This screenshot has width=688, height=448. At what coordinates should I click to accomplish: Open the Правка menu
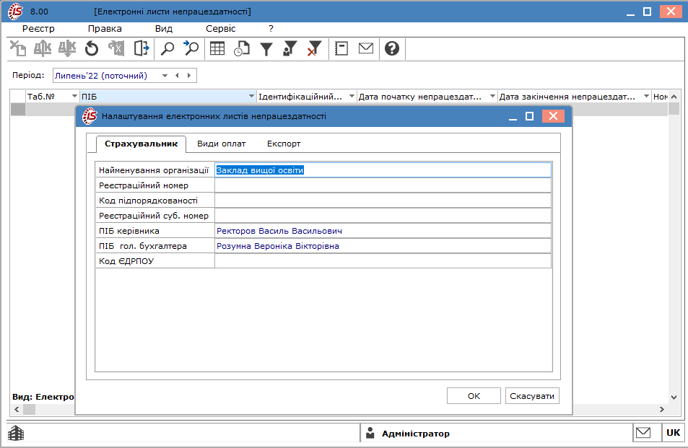(x=105, y=28)
